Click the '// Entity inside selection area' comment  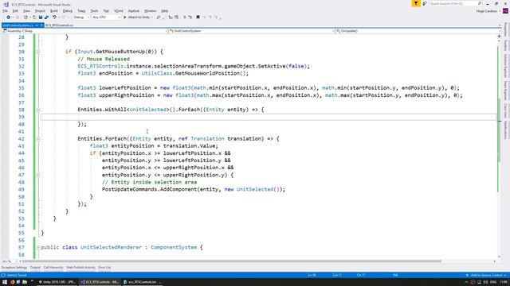click(149, 182)
